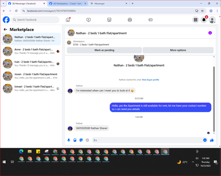This screenshot has height=176, width=221.
Task: Open a new browser tab
Action: (x=133, y=4)
